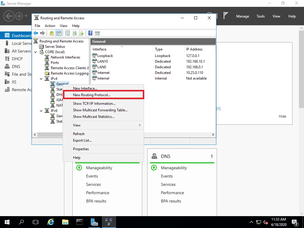The height and width of the screenshot is (228, 304).
Task: Click the Export List toolbar icon
Action: [81, 33]
